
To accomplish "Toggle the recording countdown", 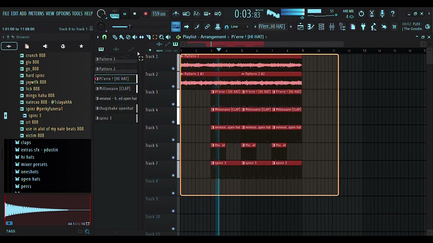I will point(197,14).
